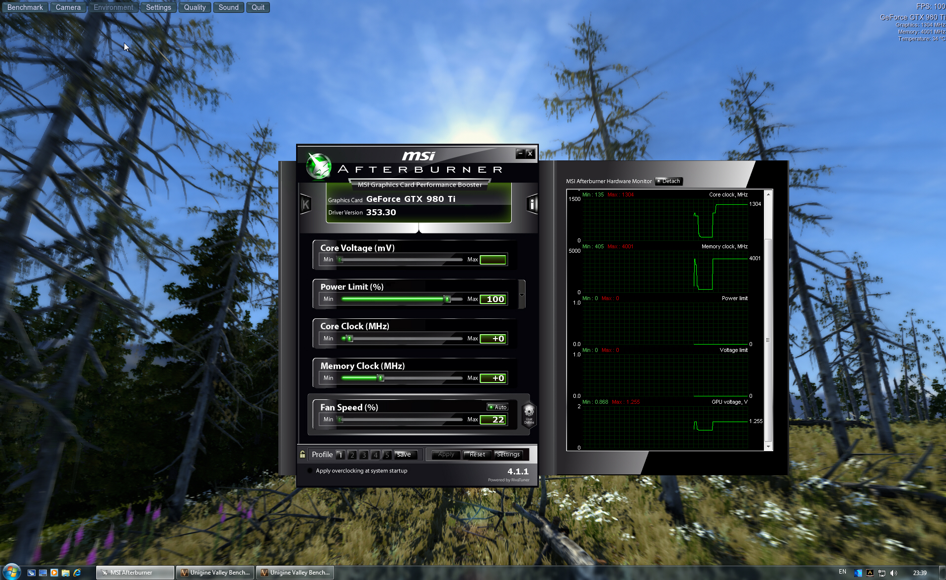946x580 pixels.
Task: Click the Fan Speed slider handle
Action: (x=340, y=420)
